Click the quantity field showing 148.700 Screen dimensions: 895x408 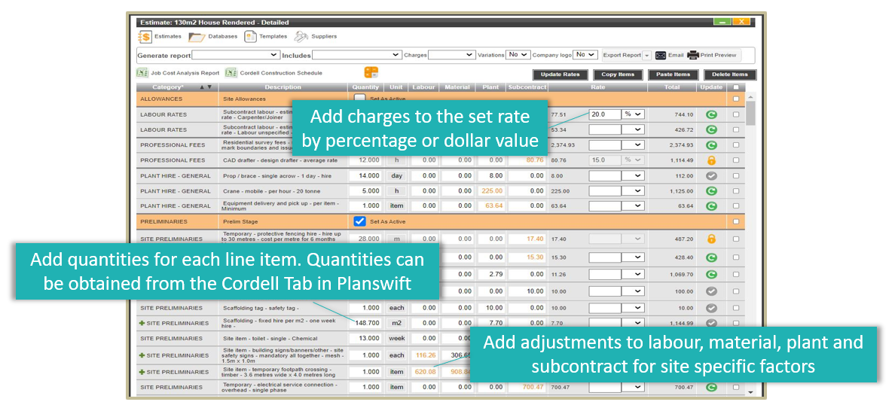click(x=366, y=323)
